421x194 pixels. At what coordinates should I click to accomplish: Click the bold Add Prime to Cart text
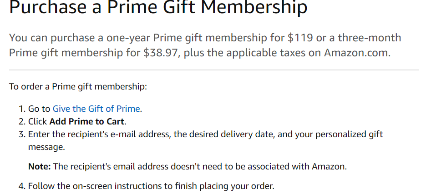click(x=87, y=122)
